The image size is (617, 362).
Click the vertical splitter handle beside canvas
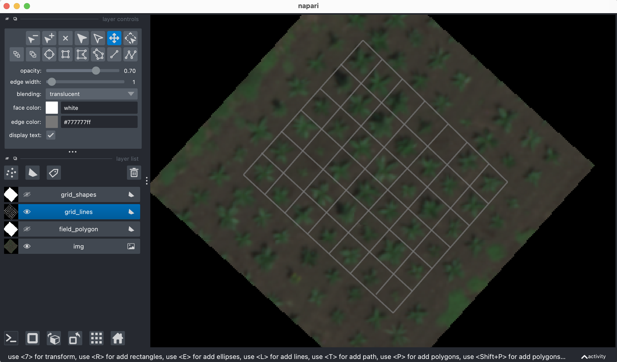(x=147, y=181)
